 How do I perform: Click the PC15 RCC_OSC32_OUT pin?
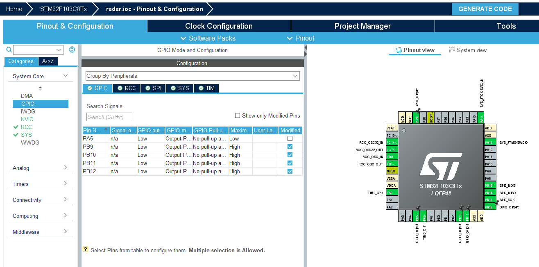tap(392, 150)
